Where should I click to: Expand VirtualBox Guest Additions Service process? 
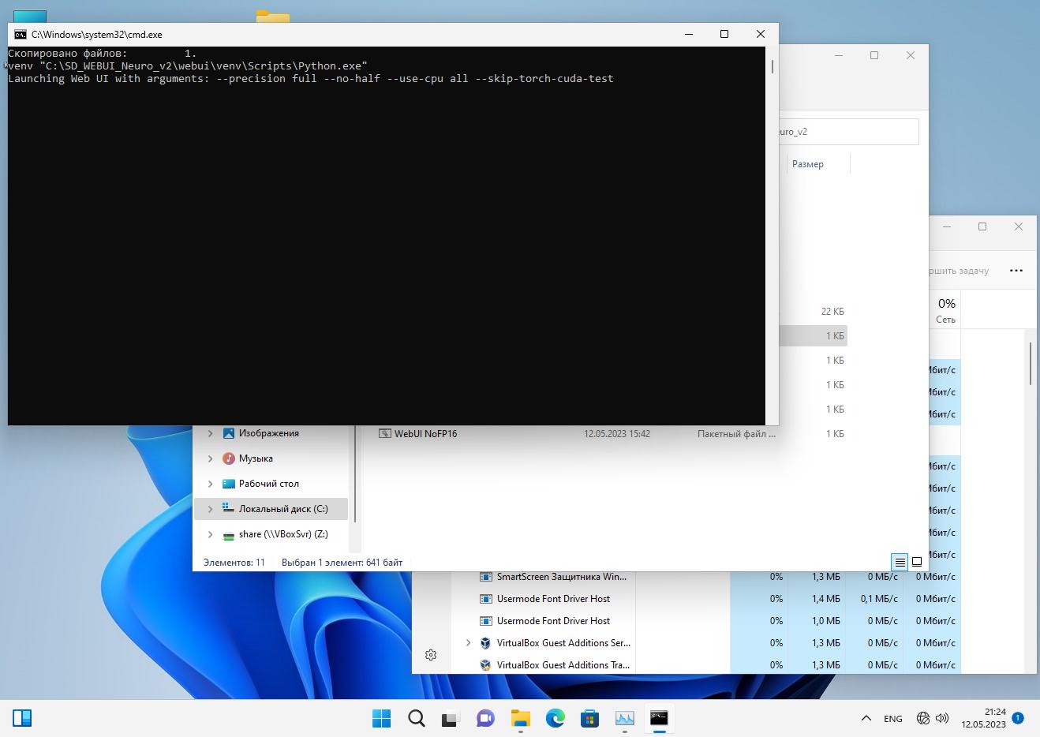click(x=468, y=643)
